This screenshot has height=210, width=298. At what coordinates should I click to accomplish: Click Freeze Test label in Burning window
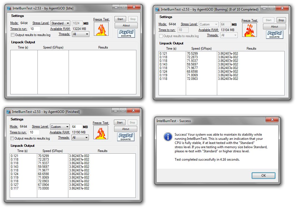click(250, 21)
